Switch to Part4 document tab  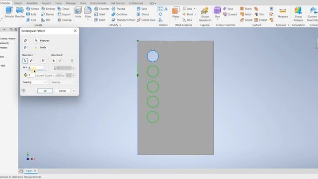(x=29, y=171)
